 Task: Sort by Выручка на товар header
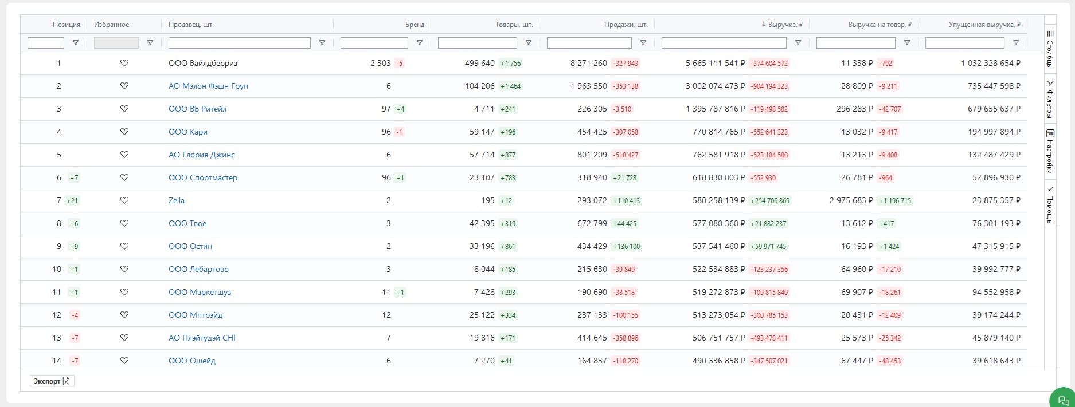(x=880, y=25)
